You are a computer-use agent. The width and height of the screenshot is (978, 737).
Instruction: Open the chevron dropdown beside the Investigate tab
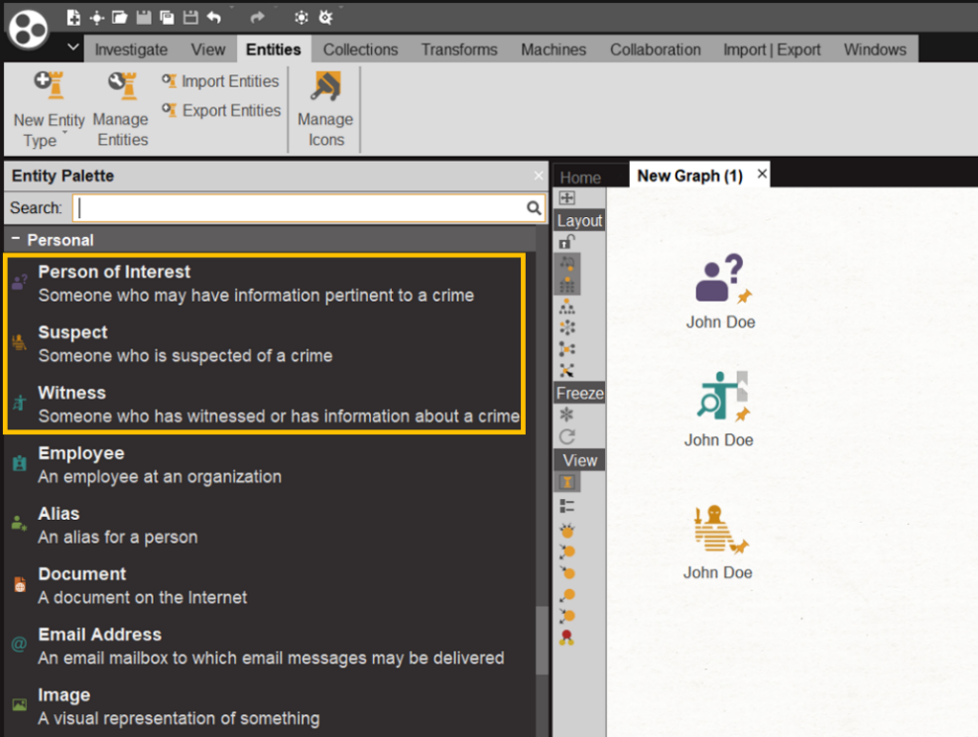(73, 48)
